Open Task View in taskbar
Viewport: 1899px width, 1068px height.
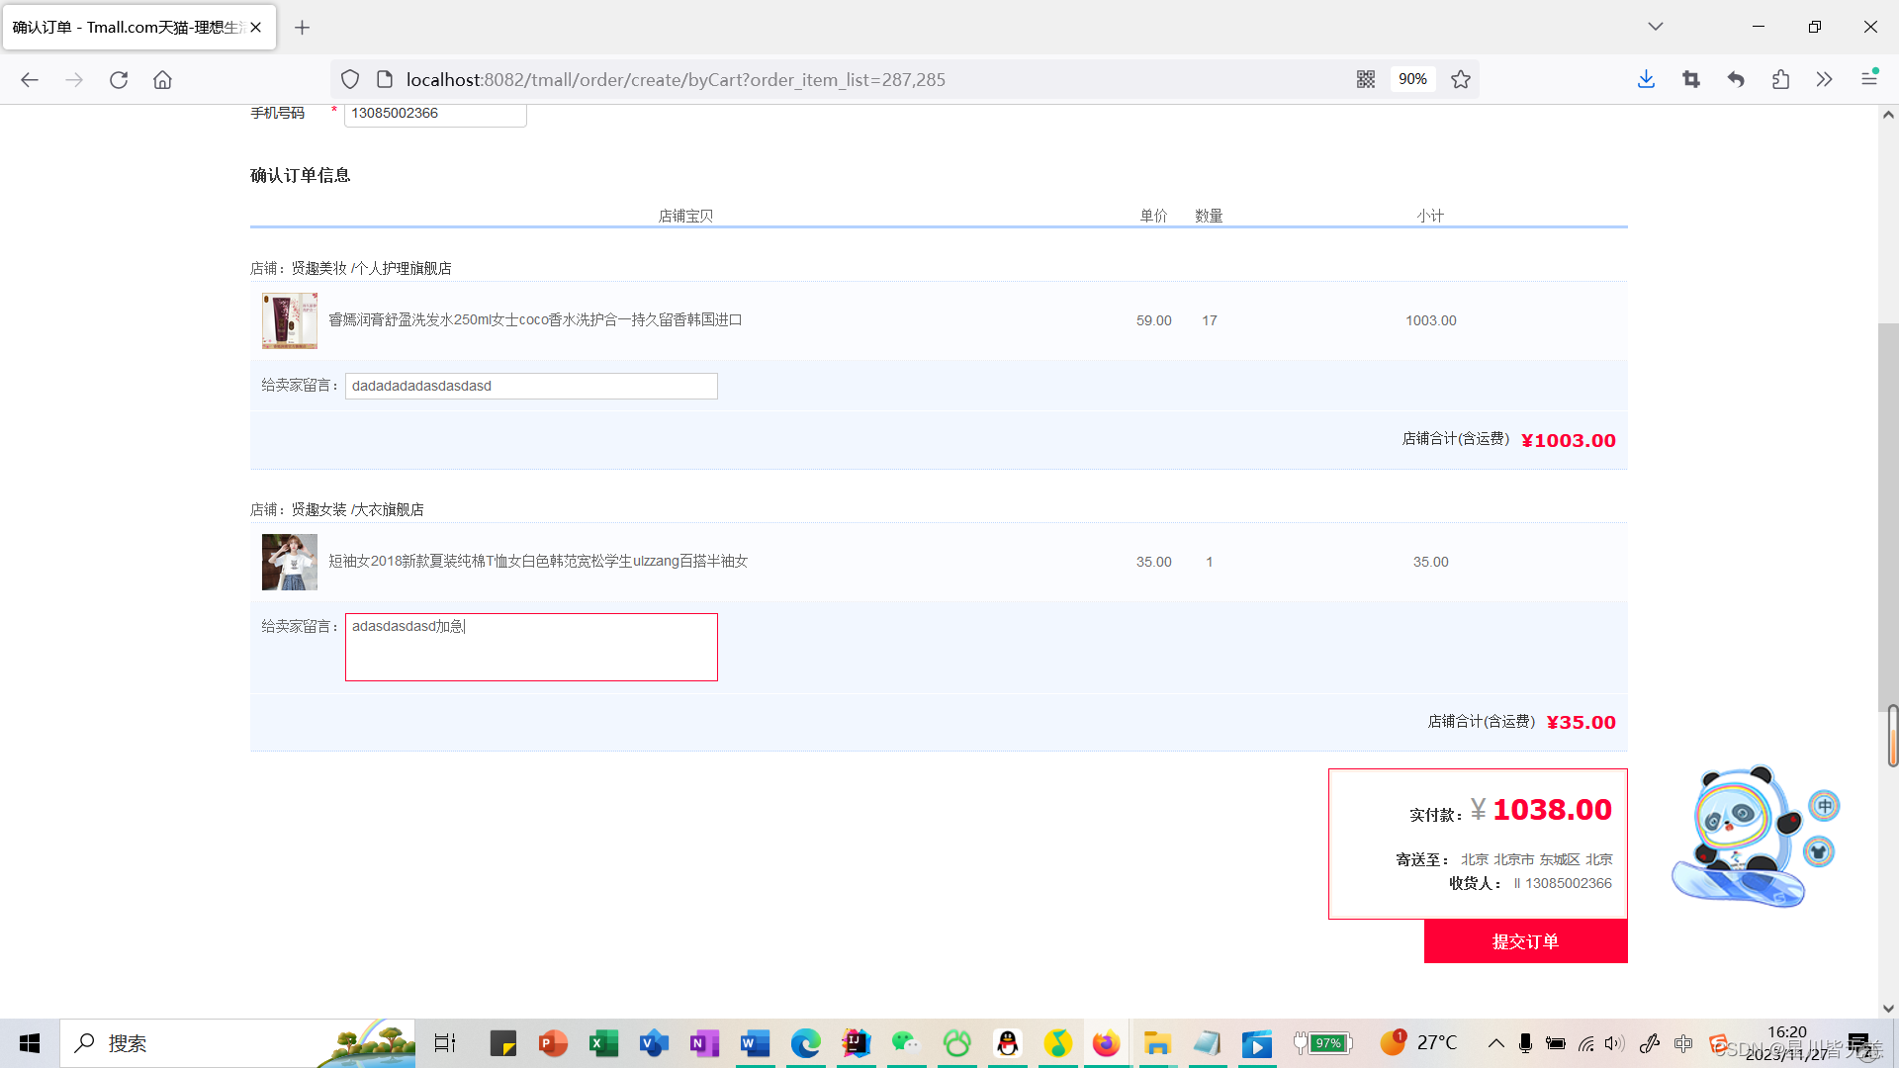(445, 1043)
